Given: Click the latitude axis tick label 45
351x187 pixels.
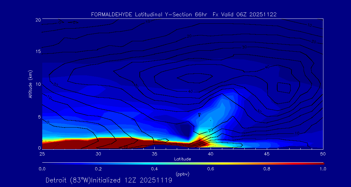Looking at the screenshot, I should (267, 154).
